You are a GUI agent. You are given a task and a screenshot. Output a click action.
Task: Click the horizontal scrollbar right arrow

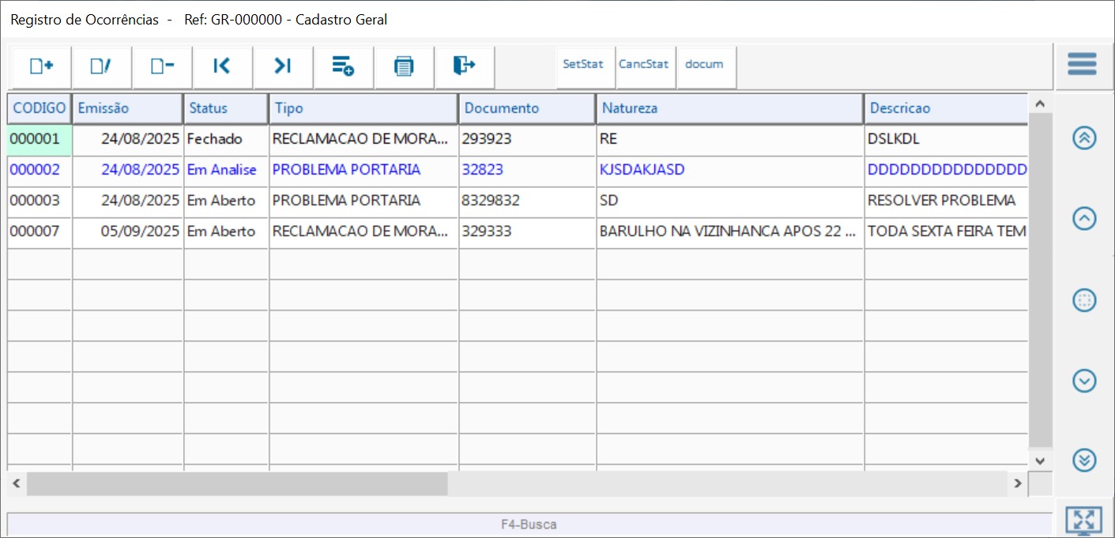click(x=1018, y=483)
